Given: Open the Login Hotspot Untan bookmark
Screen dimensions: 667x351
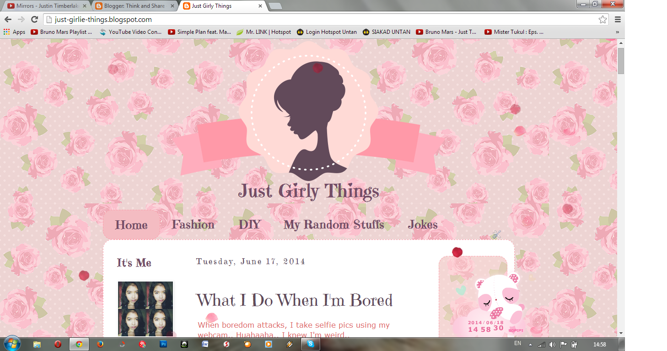Looking at the screenshot, I should tap(327, 32).
